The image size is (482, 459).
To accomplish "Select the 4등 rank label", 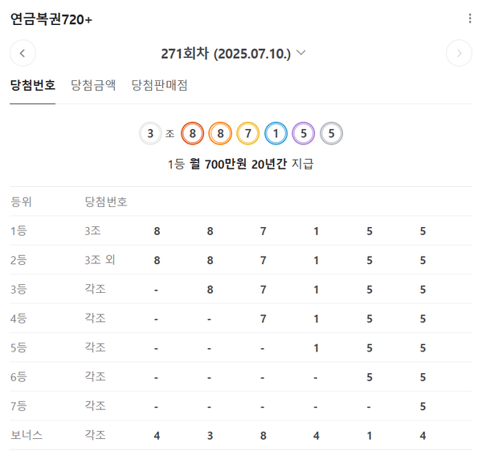I will point(18,318).
